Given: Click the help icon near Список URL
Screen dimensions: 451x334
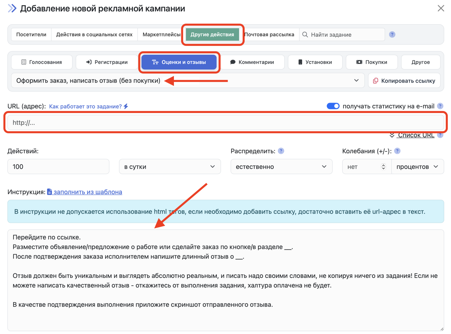Looking at the screenshot, I should 440,135.
